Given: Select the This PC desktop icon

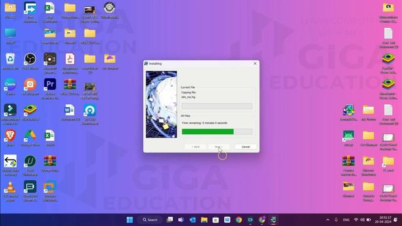Looking at the screenshot, I should coord(10,36).
